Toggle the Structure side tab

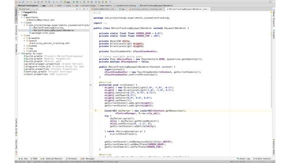pos(16,33)
